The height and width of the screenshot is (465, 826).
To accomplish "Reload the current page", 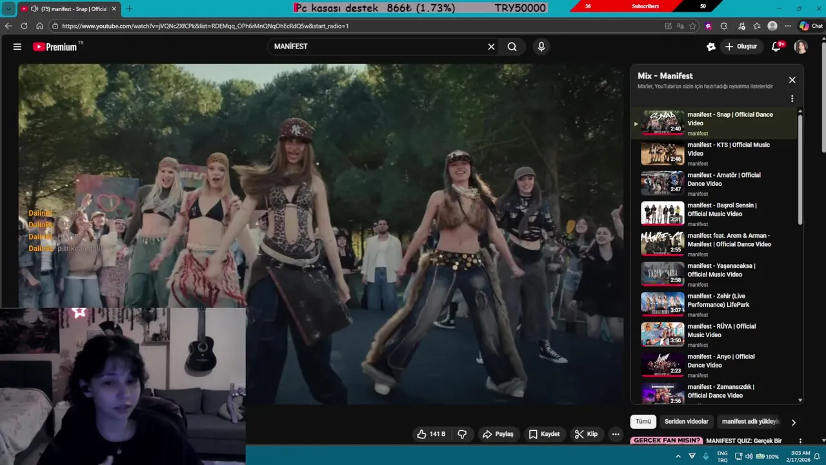I will (x=24, y=26).
